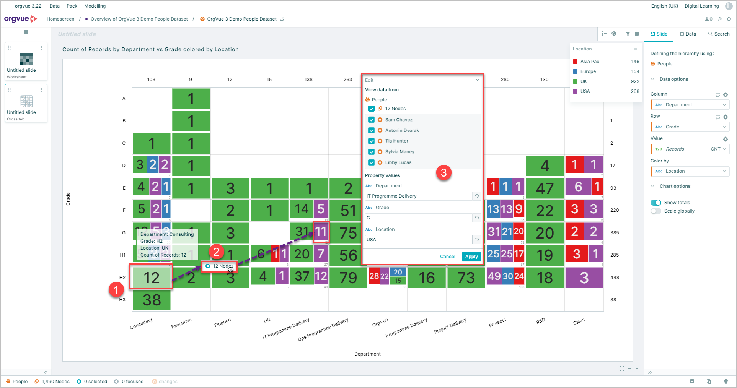Open the Color by Location dropdown
Image resolution: width=737 pixels, height=388 pixels.
click(x=690, y=171)
